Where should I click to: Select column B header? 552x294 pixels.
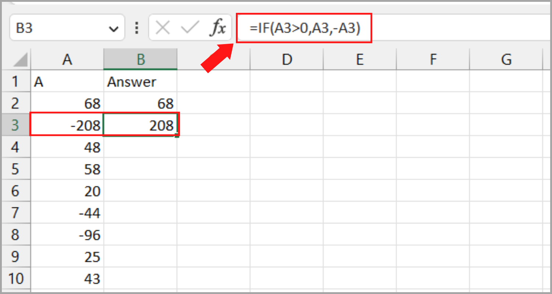(x=141, y=59)
